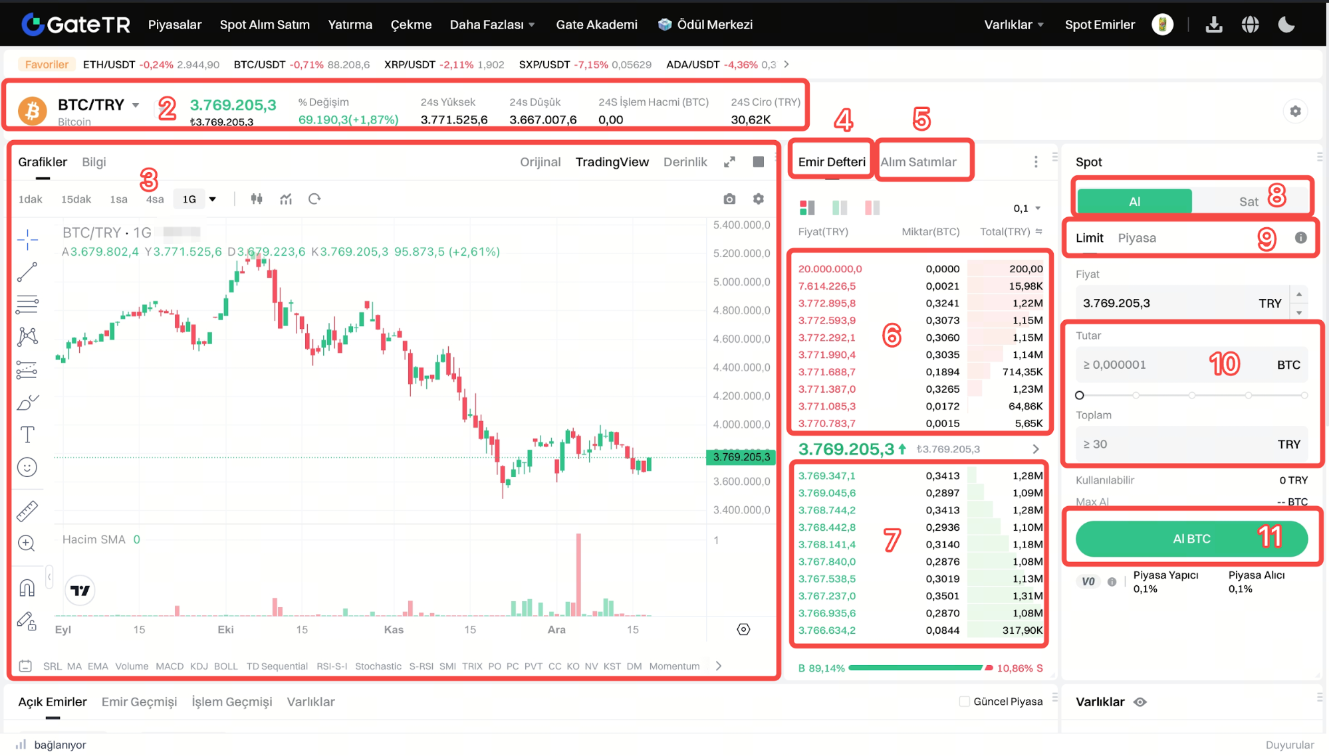The height and width of the screenshot is (756, 1329).
Task: Open the BTC/TRY pair dropdown
Action: (136, 105)
